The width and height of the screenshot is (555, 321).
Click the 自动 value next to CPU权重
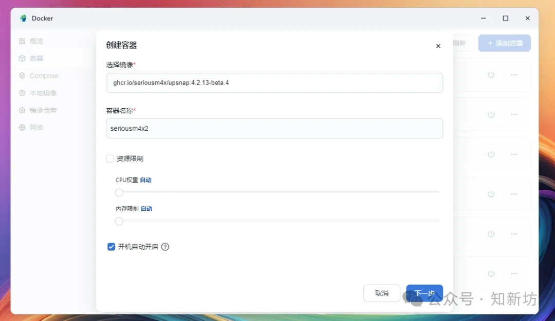pos(145,180)
